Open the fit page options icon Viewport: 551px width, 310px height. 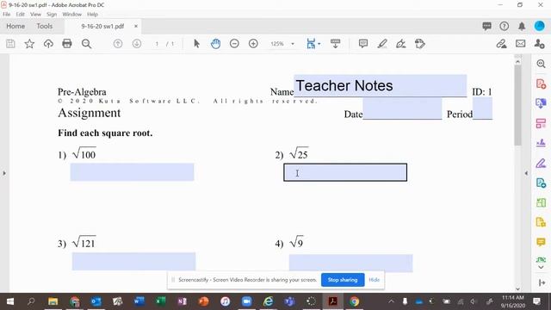[x=312, y=44]
